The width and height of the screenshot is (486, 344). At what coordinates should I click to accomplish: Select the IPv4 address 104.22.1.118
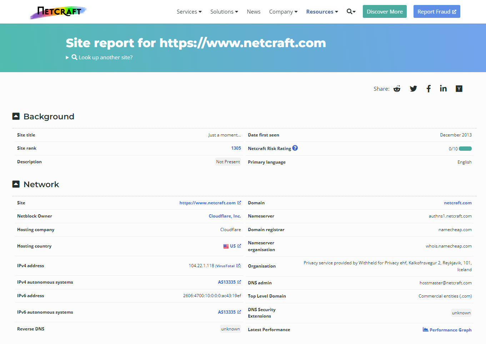click(201, 266)
